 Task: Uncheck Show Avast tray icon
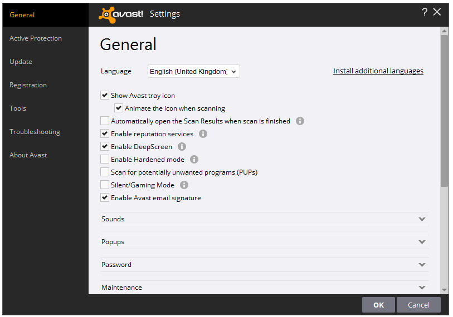coord(105,96)
